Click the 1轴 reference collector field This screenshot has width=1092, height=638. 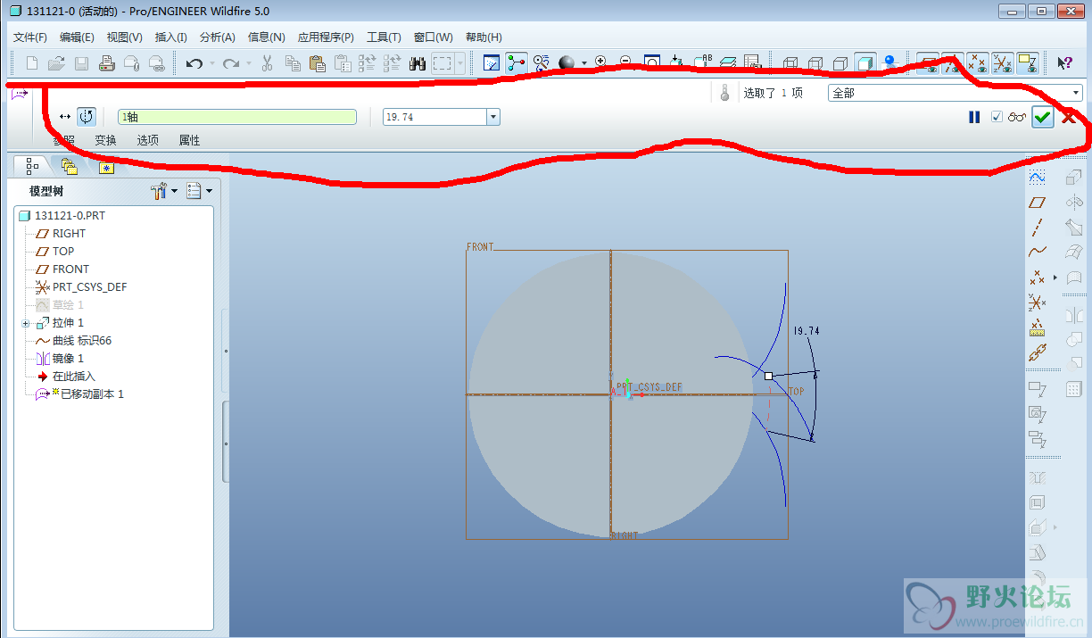pyautogui.click(x=237, y=117)
